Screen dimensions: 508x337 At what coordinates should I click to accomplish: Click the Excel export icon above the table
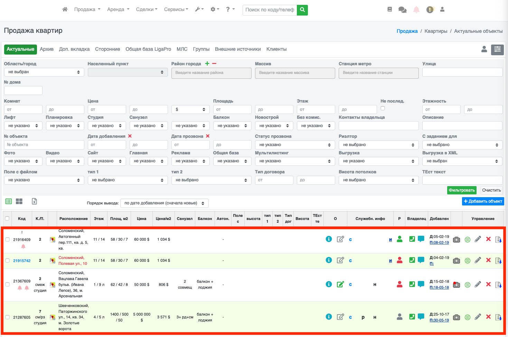34,201
